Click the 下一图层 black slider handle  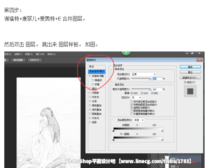[114, 140]
